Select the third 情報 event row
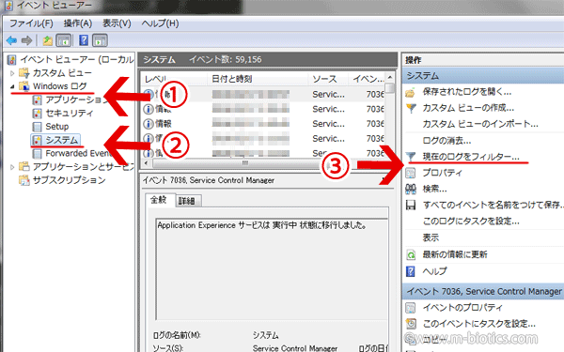 263,124
